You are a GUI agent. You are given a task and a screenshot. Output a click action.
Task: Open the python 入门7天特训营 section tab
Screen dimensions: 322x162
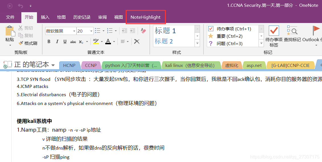131,66
